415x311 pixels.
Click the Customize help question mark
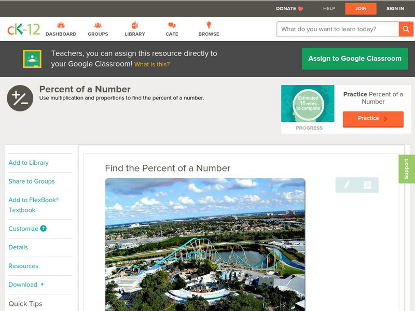pos(44,229)
